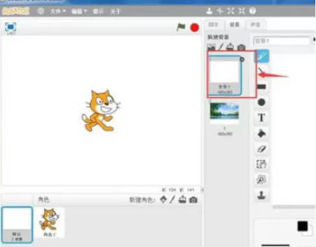Take new backdrop from camera

click(241, 47)
